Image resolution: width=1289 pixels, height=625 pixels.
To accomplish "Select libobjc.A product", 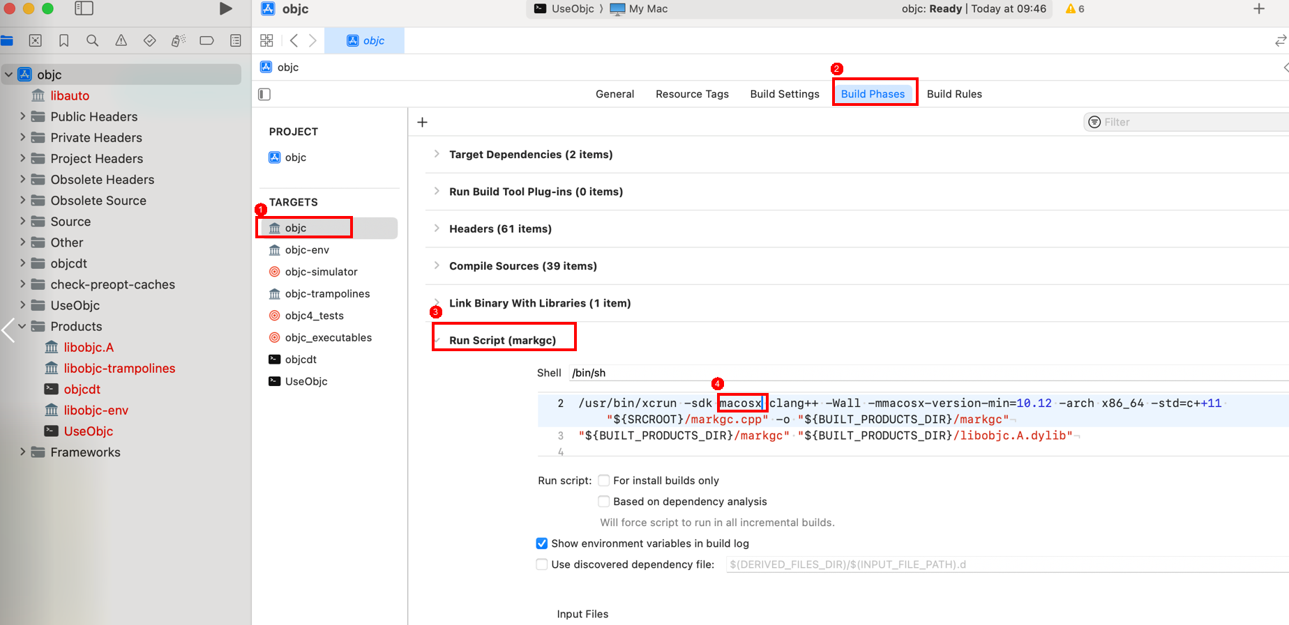I will (x=89, y=347).
